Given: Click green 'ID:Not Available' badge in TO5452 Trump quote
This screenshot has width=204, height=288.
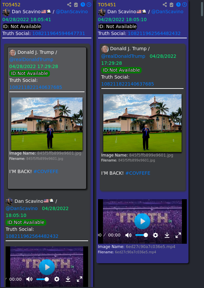Looking at the screenshot, I should pyautogui.click(x=29, y=73).
